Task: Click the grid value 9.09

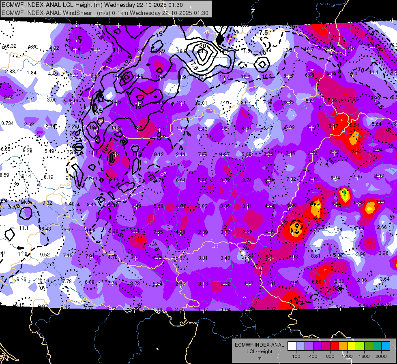Action: pyautogui.click(x=331, y=74)
